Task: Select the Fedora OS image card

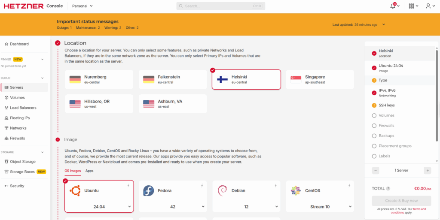Action: [x=173, y=196]
